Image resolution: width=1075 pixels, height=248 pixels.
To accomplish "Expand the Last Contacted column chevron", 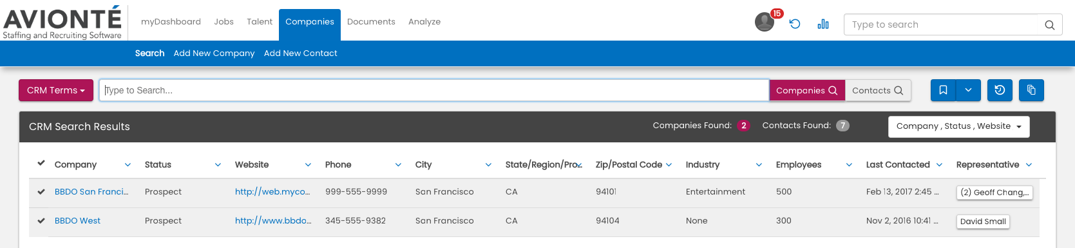I will [939, 165].
